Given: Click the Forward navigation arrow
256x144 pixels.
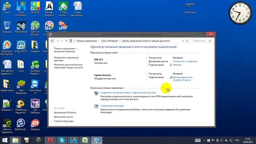Looking at the screenshot, I should (58, 41).
